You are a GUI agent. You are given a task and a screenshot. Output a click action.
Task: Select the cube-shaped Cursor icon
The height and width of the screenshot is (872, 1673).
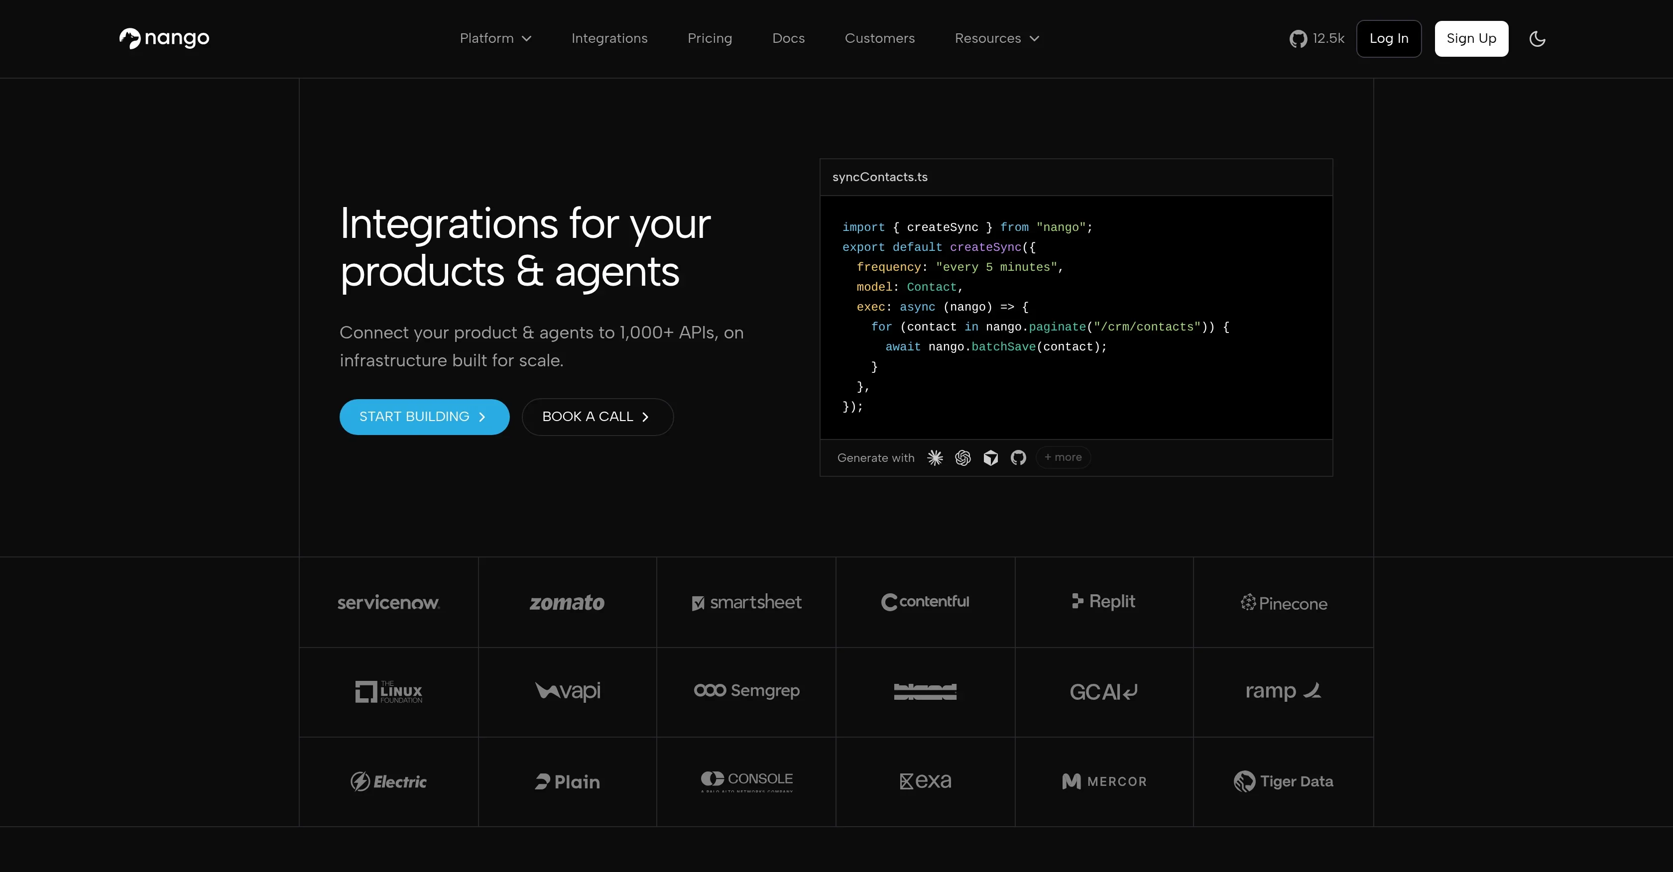click(990, 458)
